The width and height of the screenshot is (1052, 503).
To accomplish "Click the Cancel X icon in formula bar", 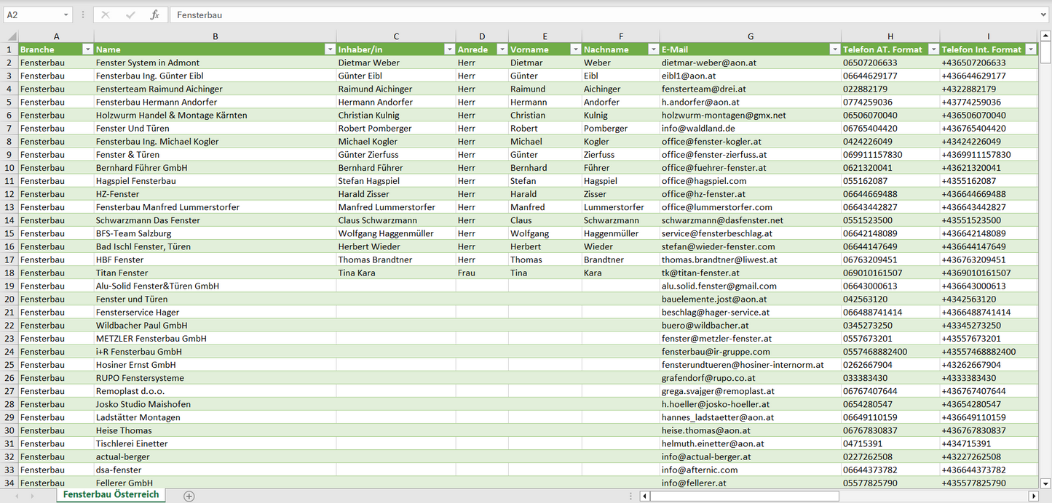I will click(106, 15).
